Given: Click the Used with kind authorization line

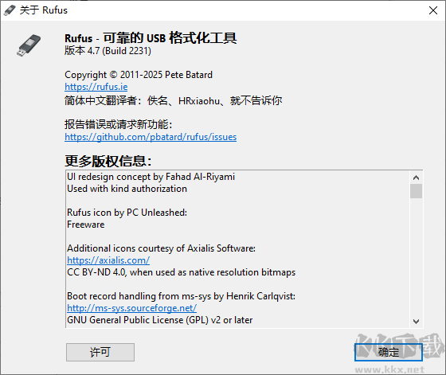Looking at the screenshot, I should 127,189.
